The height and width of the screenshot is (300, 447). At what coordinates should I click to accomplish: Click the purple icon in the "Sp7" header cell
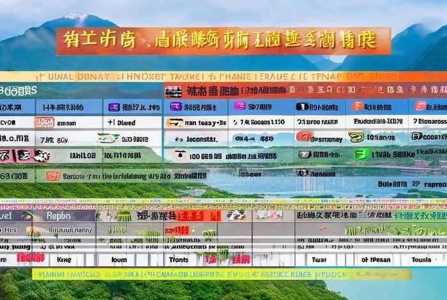tap(240, 106)
